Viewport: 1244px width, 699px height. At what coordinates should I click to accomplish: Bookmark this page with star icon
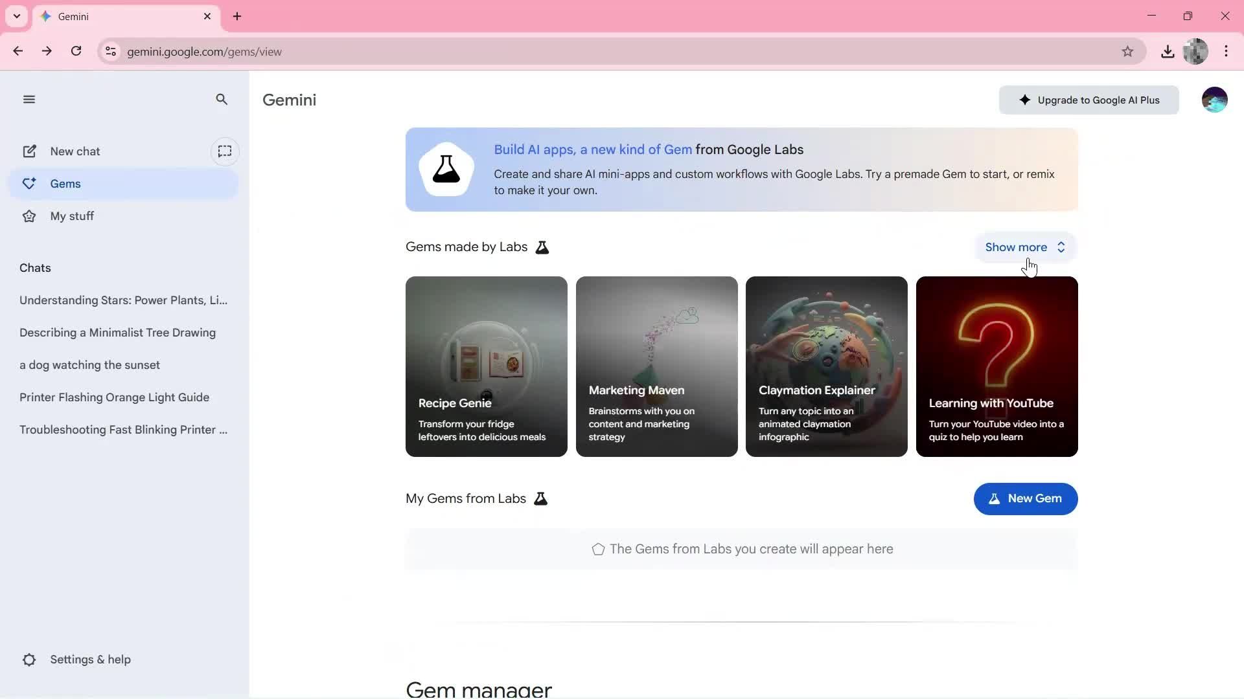pyautogui.click(x=1127, y=52)
